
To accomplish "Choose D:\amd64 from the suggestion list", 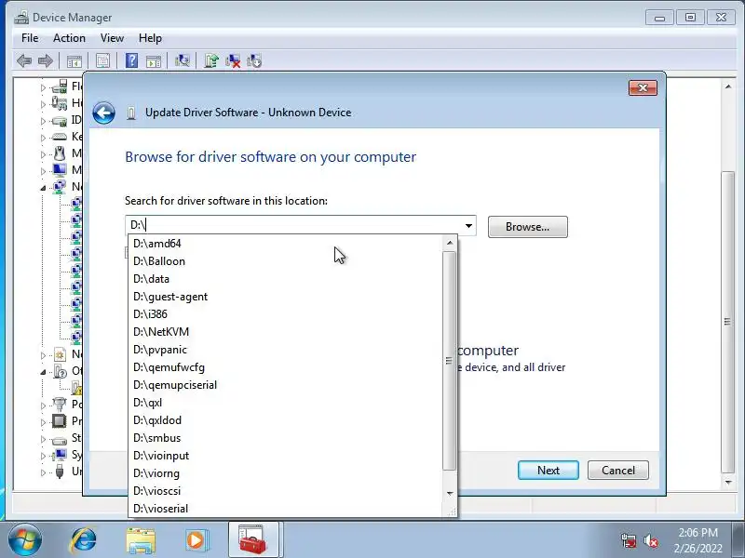I will (x=285, y=244).
